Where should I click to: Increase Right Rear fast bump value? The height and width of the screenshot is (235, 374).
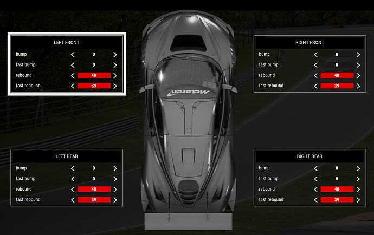click(x=358, y=179)
